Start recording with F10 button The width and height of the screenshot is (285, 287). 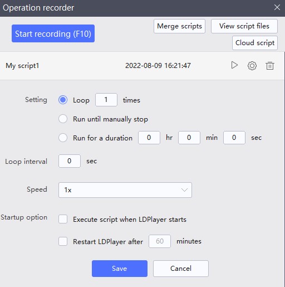(x=53, y=33)
